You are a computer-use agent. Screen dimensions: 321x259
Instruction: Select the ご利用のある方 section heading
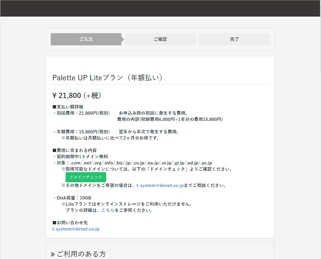click(x=78, y=254)
